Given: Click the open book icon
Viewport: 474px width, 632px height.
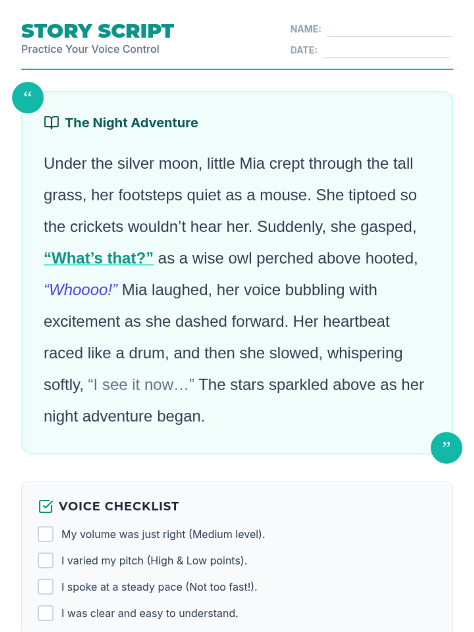Looking at the screenshot, I should (x=51, y=123).
